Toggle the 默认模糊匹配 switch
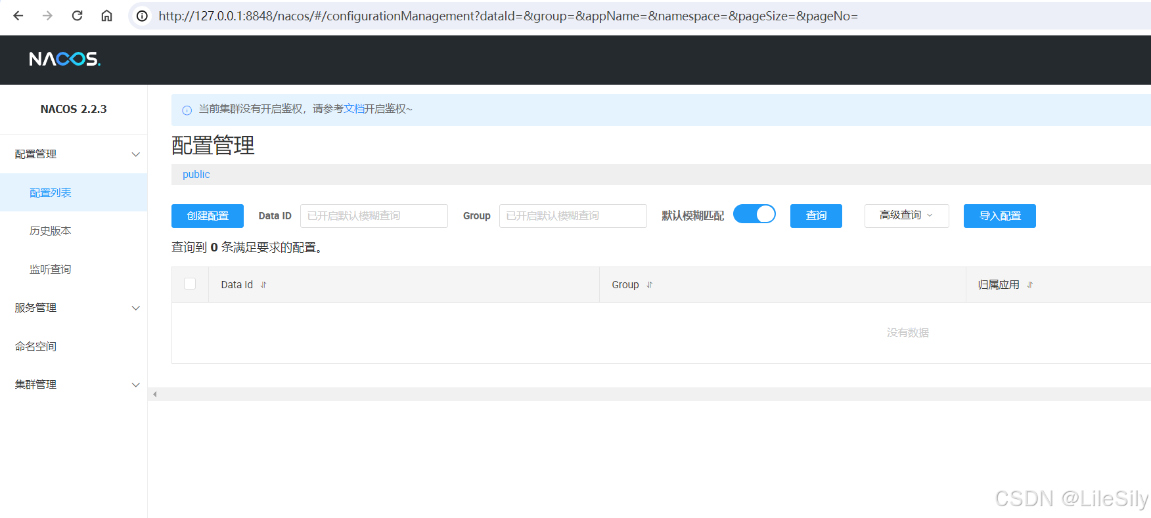 754,214
